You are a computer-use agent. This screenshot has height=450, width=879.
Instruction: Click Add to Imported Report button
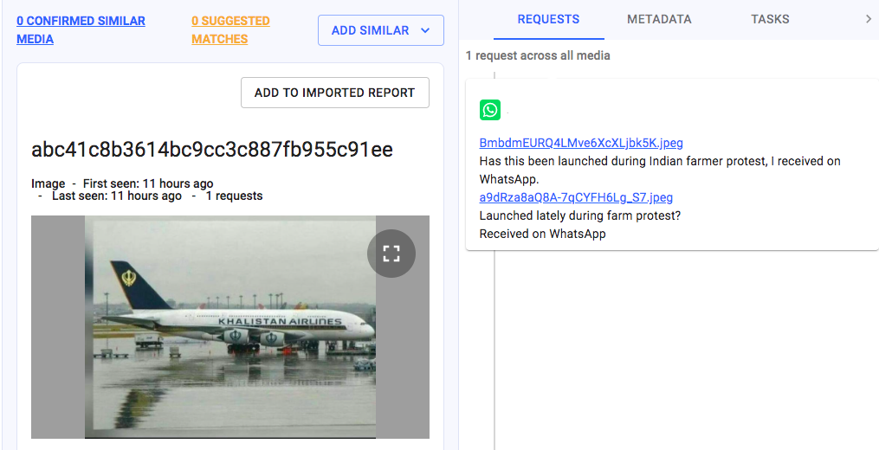[334, 93]
